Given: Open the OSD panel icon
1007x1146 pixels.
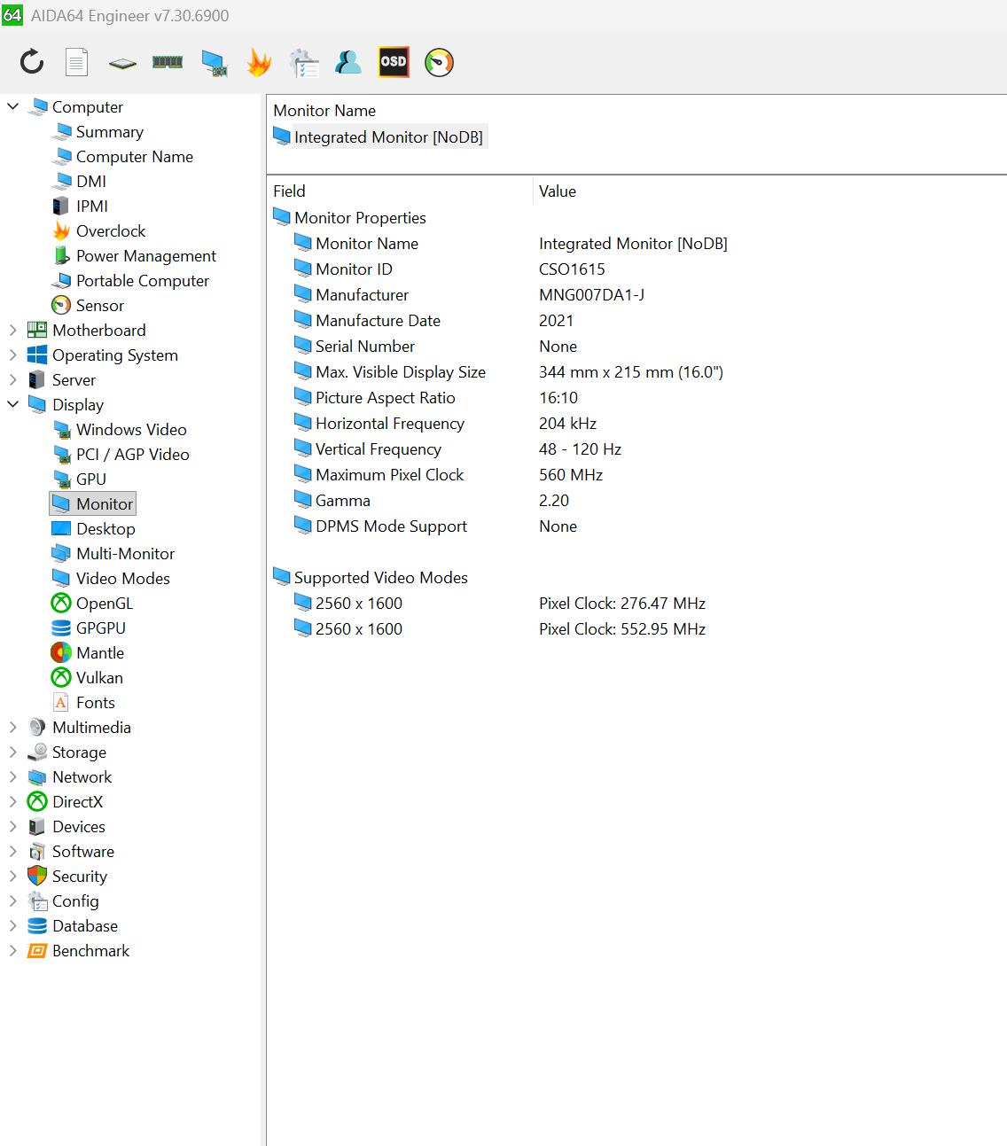Looking at the screenshot, I should click(x=394, y=62).
